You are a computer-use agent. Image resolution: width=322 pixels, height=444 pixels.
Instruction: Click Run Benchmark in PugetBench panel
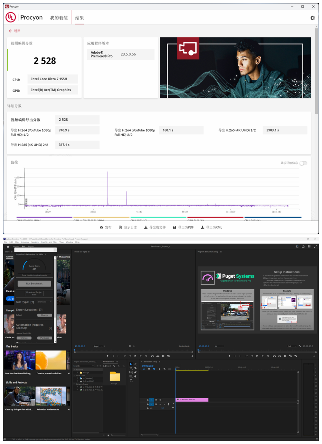[x=34, y=283]
